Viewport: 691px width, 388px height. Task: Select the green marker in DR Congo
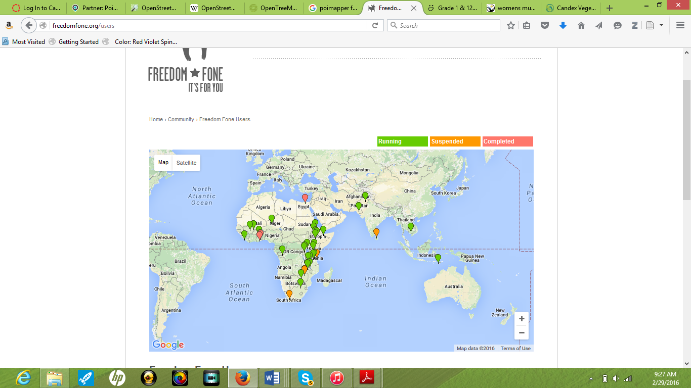282,250
